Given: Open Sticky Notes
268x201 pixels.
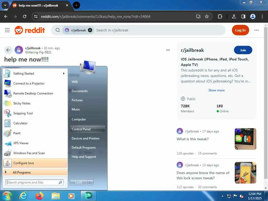Looking at the screenshot, I should pyautogui.click(x=35, y=103).
